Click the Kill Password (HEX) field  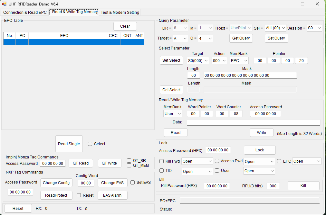[217, 186]
